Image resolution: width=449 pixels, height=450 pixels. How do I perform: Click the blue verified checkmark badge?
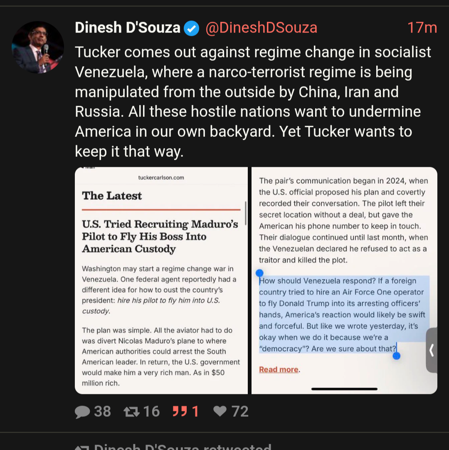click(191, 28)
